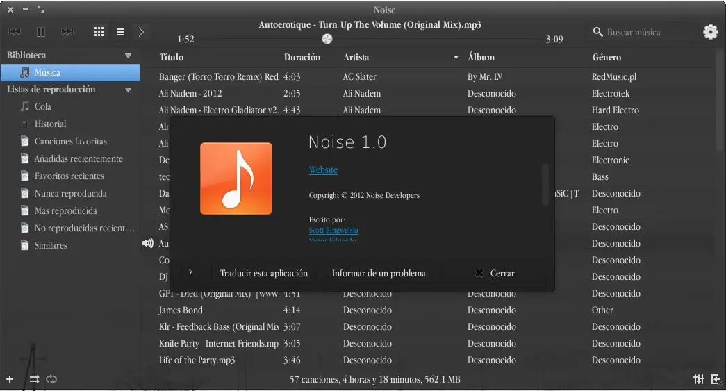Toggle repeat mode in the status bar
726x391 pixels.
click(51, 379)
